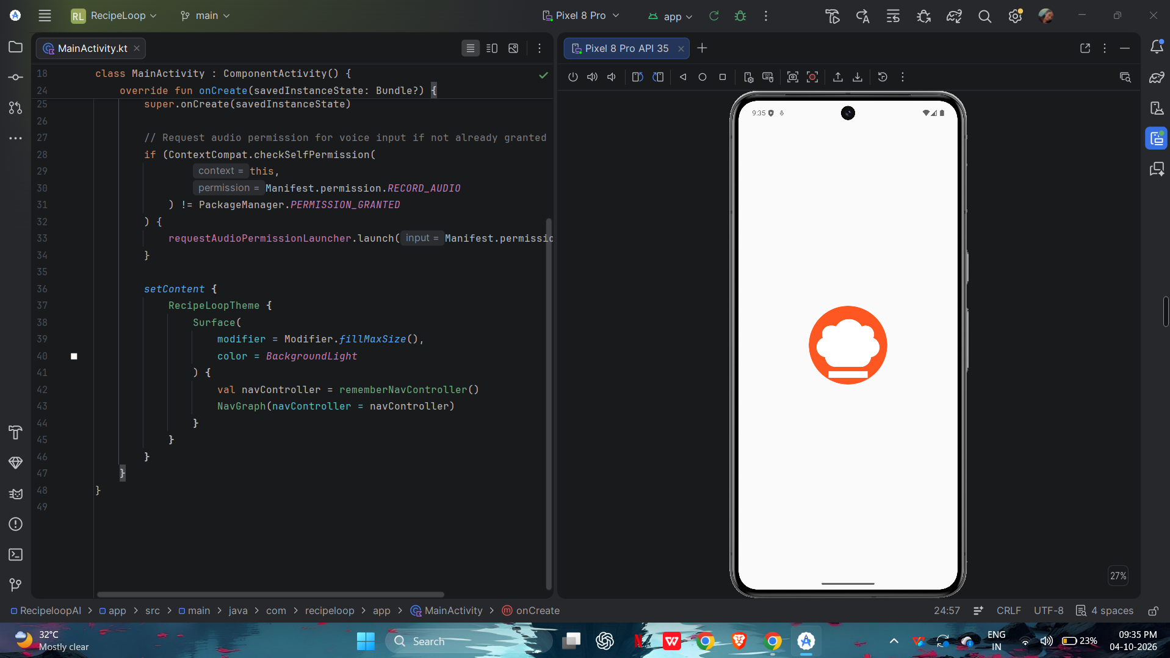The height and width of the screenshot is (658, 1170).
Task: Switch editor to Code only view
Action: [470, 48]
